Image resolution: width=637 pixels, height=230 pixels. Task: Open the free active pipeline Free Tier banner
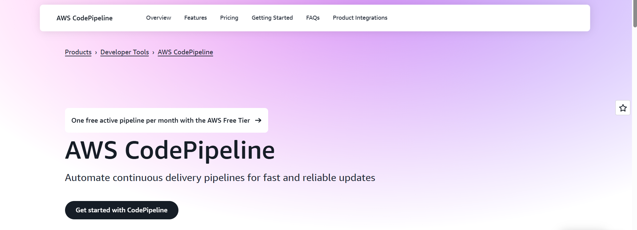coord(166,120)
